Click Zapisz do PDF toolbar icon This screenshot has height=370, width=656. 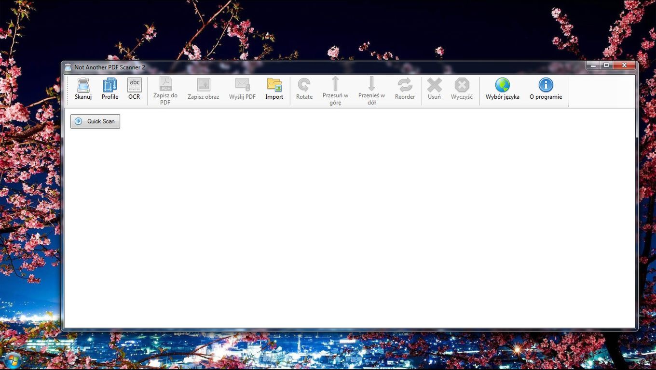pyautogui.click(x=165, y=84)
